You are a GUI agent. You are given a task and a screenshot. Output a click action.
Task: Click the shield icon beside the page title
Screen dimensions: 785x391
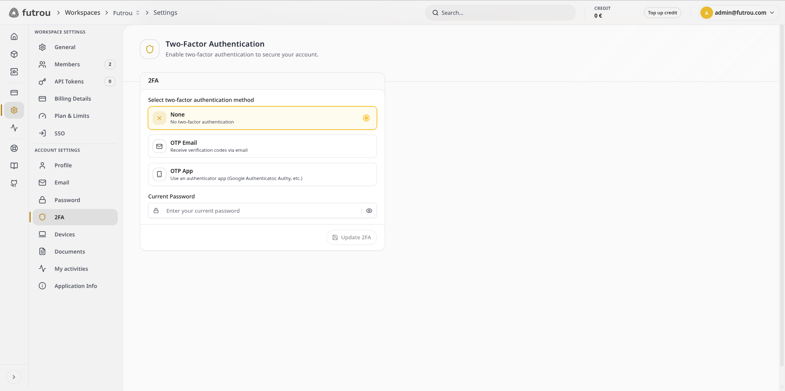coord(150,49)
